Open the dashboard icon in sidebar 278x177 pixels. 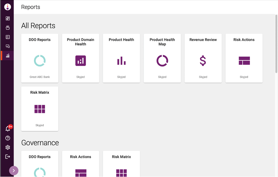8,19
